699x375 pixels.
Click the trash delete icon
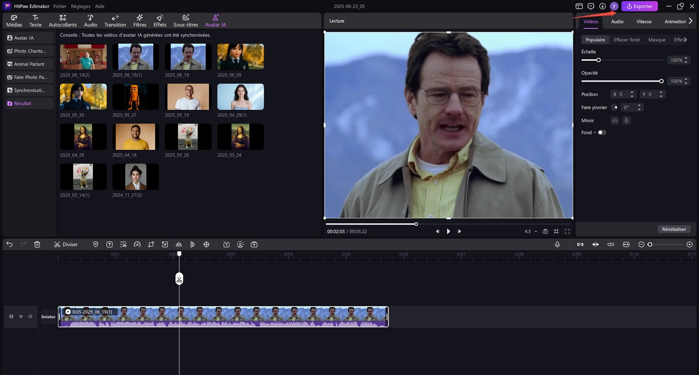(x=37, y=244)
